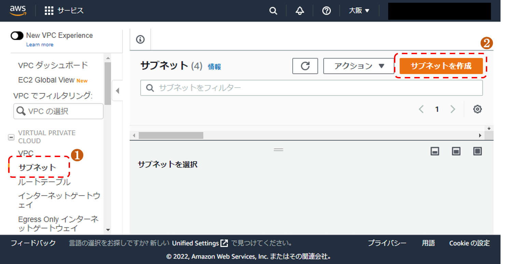Open the アクション dropdown menu

(359, 66)
